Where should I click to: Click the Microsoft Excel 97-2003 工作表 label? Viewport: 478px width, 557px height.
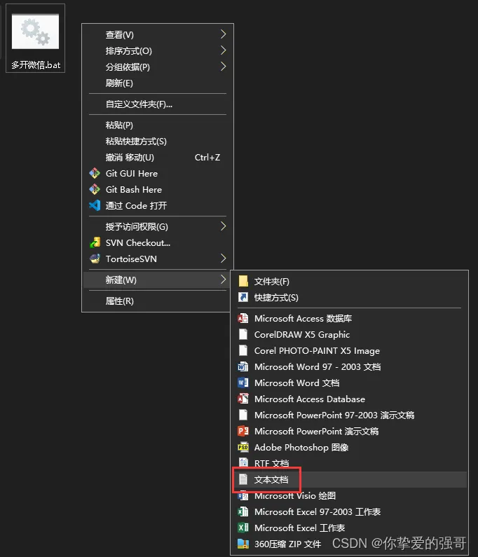(317, 511)
